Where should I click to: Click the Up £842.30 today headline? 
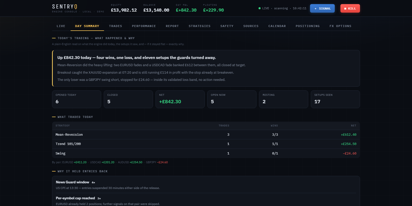(137, 58)
